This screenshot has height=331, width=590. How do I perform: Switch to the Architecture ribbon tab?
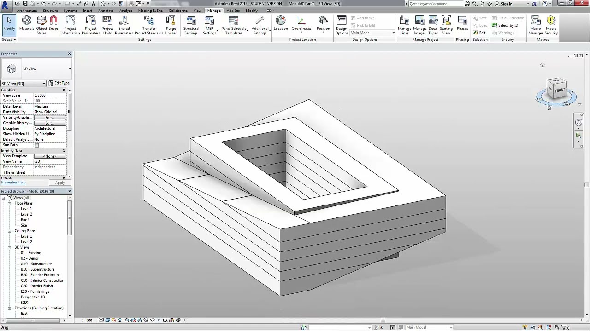click(27, 11)
